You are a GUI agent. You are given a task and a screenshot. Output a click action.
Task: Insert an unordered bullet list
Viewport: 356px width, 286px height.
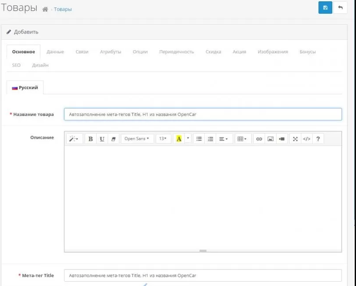[199, 139]
